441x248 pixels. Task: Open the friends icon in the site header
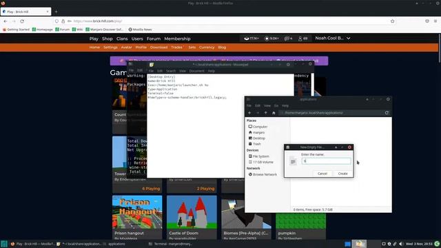pos(303,39)
